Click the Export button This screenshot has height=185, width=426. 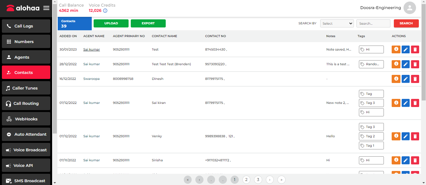(x=148, y=23)
